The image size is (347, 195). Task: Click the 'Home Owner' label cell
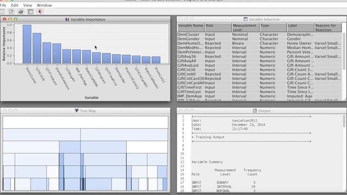point(299,43)
